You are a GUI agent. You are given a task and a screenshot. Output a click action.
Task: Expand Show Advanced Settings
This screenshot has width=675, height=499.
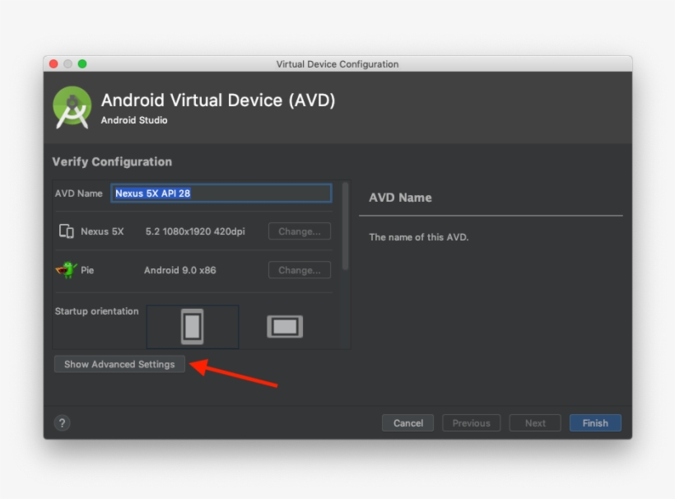pyautogui.click(x=119, y=364)
